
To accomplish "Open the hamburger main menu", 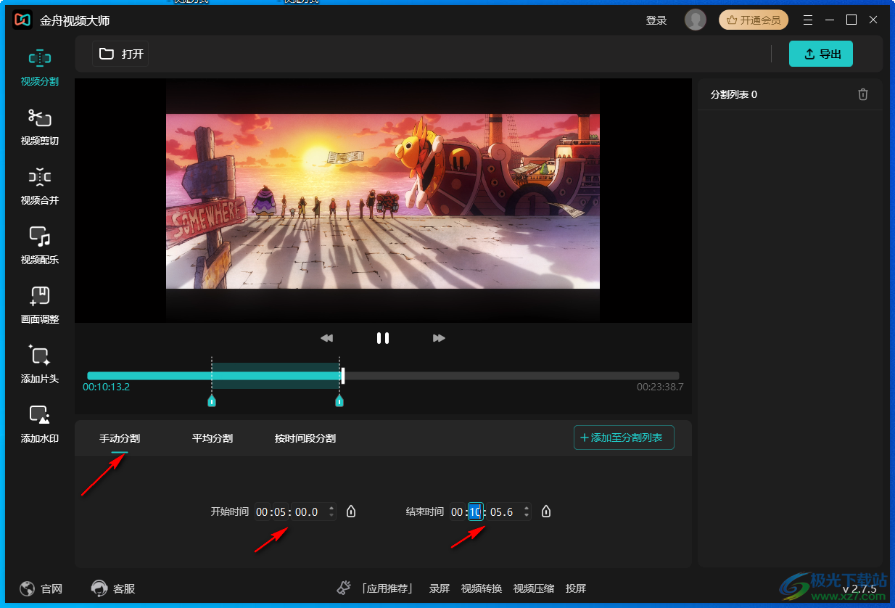I will pos(808,20).
